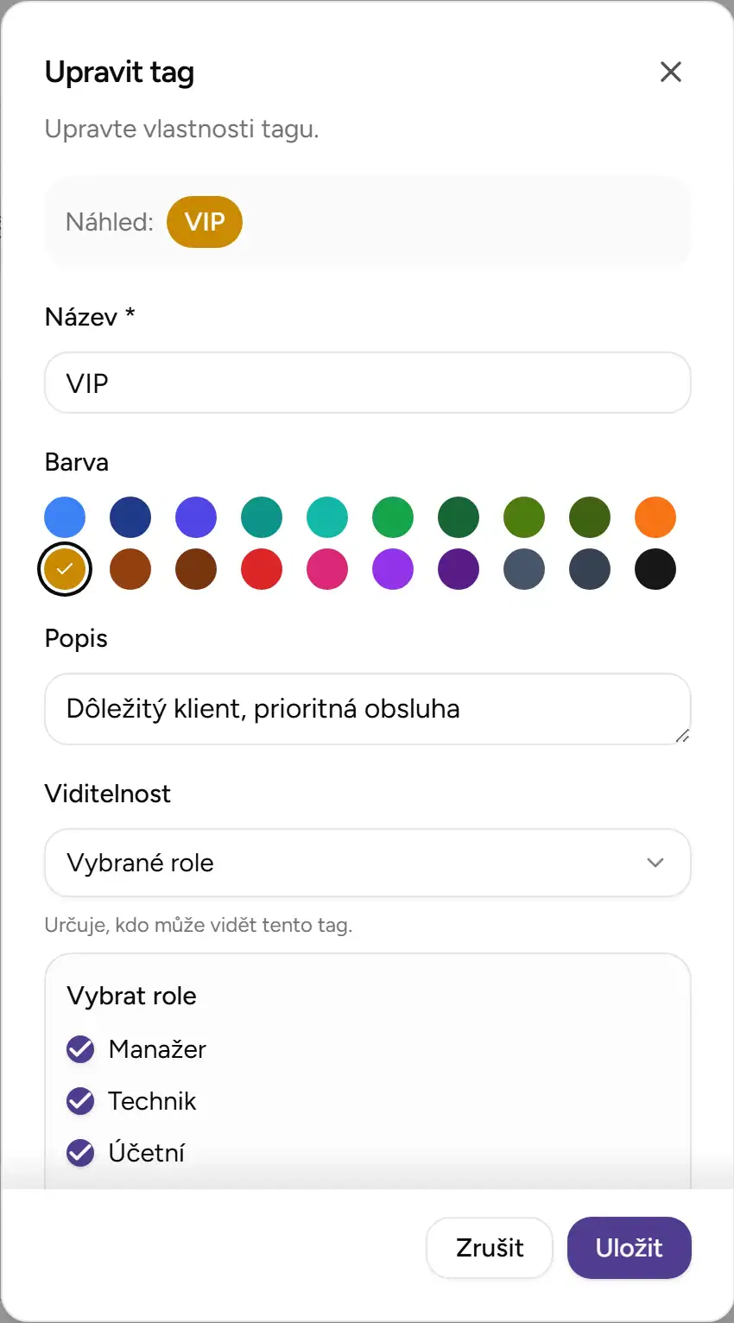Select the black color swatch
This screenshot has height=1323, width=734.
[x=655, y=569]
